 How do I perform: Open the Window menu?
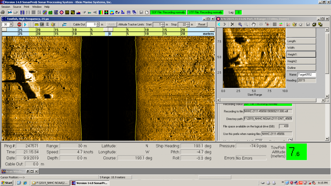[x=37, y=7]
